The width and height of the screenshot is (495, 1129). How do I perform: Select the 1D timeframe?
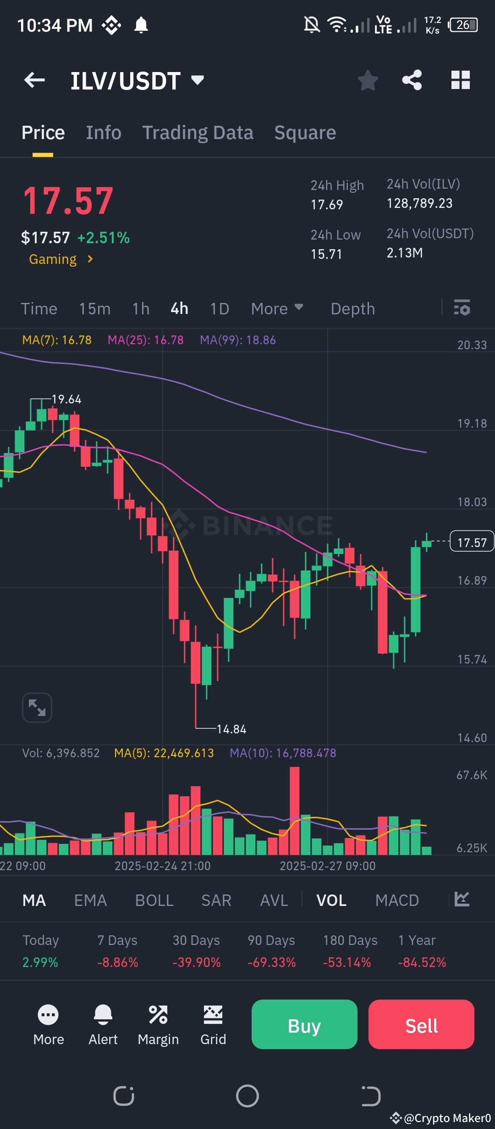(x=219, y=308)
